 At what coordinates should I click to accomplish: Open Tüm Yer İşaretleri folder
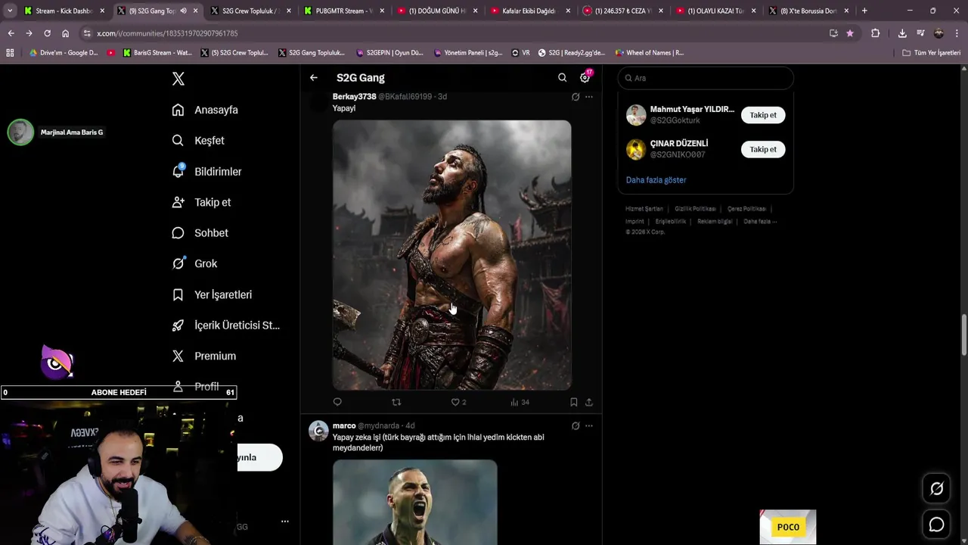932,53
